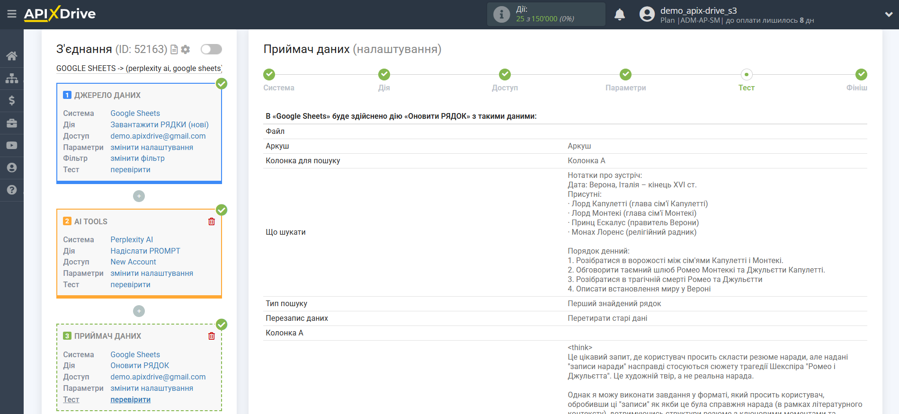
Task: Open the notifications bell
Action: click(x=619, y=15)
